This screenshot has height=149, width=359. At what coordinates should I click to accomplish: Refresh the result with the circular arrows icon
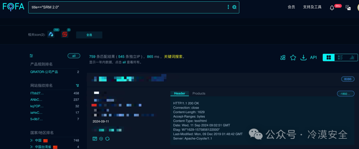point(107,139)
